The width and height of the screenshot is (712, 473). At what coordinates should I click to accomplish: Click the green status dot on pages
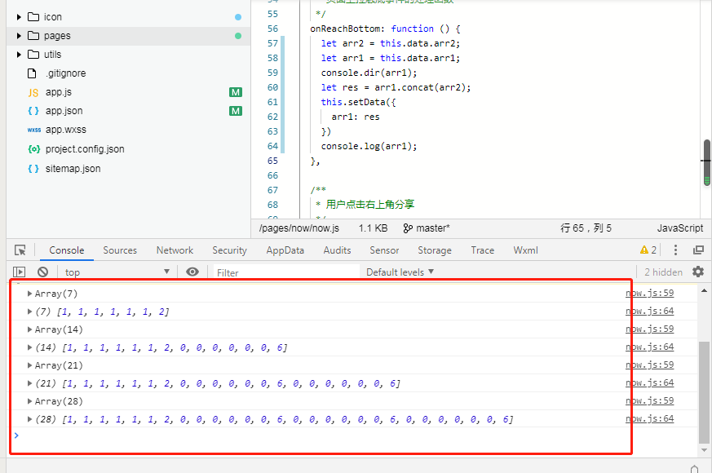(238, 36)
